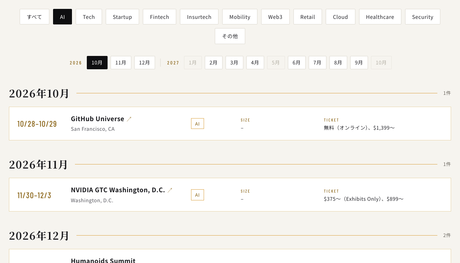Filter by Web3 category
460x263 pixels.
(x=275, y=17)
